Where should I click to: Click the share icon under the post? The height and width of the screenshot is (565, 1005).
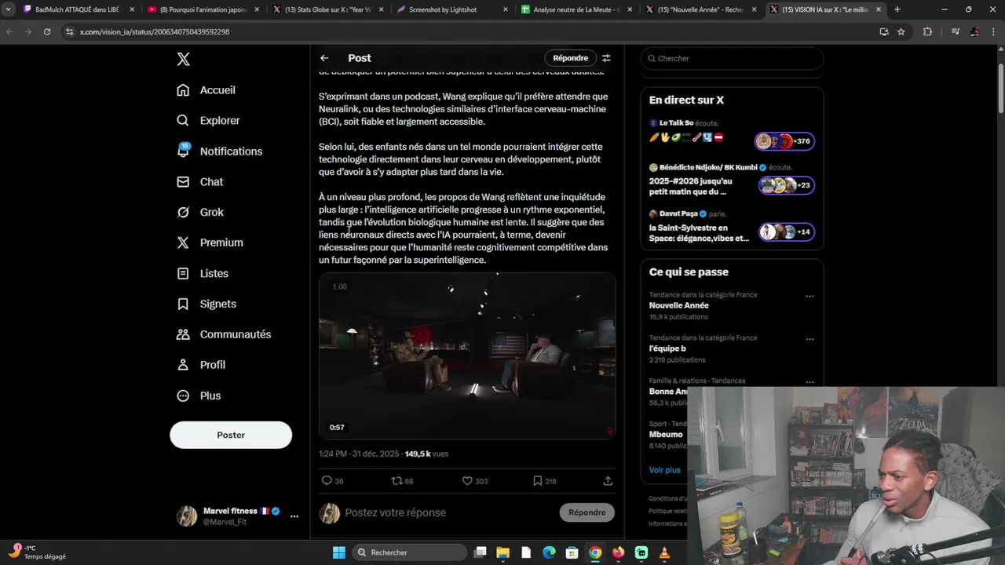click(608, 481)
